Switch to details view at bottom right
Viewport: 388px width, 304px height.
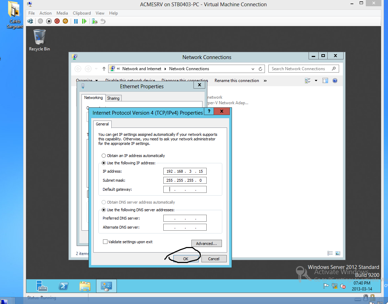point(330,253)
